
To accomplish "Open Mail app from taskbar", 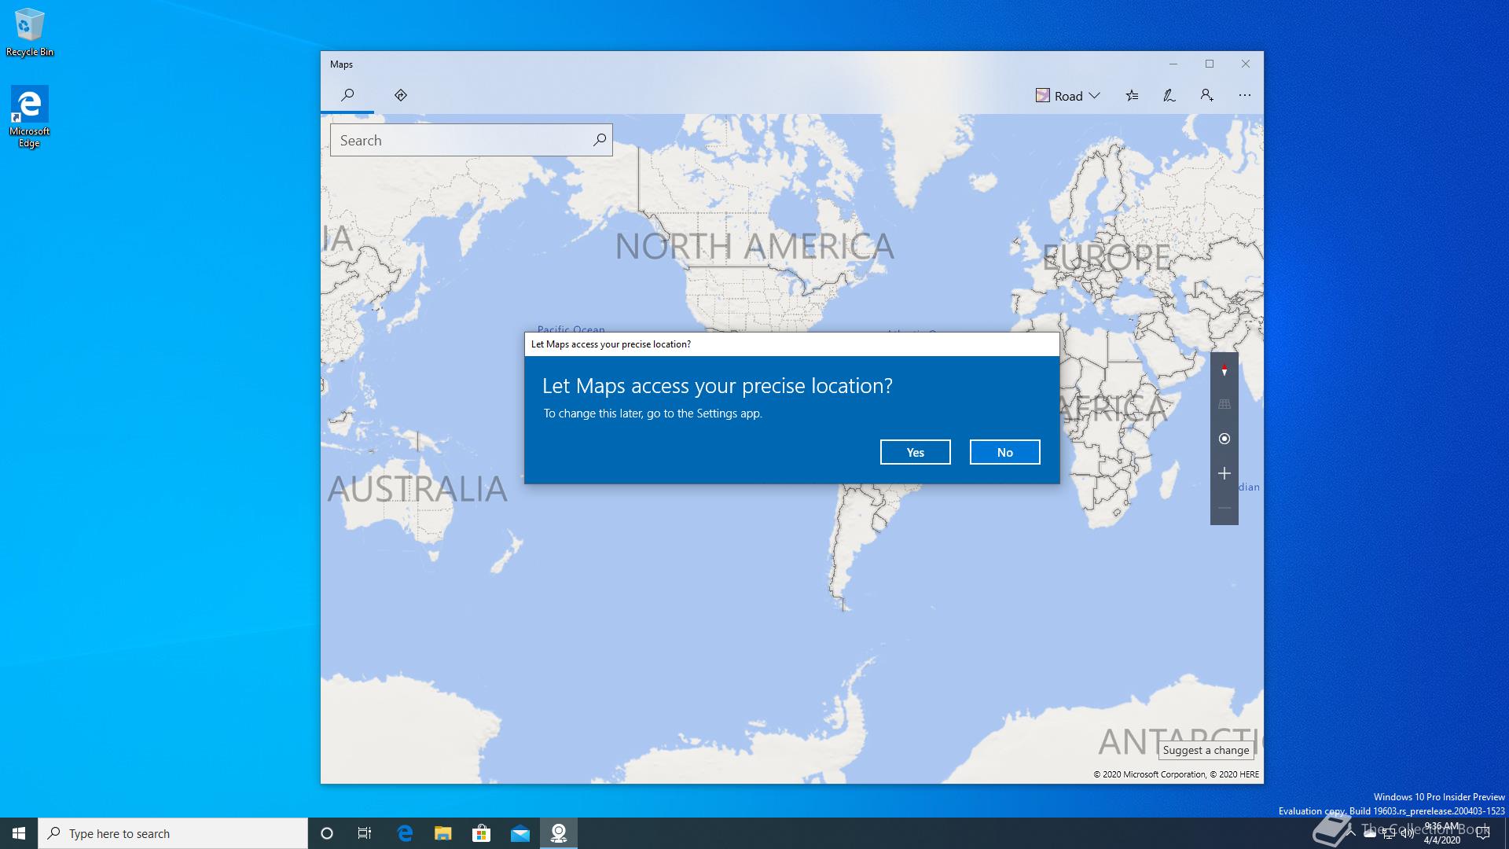I will (520, 833).
